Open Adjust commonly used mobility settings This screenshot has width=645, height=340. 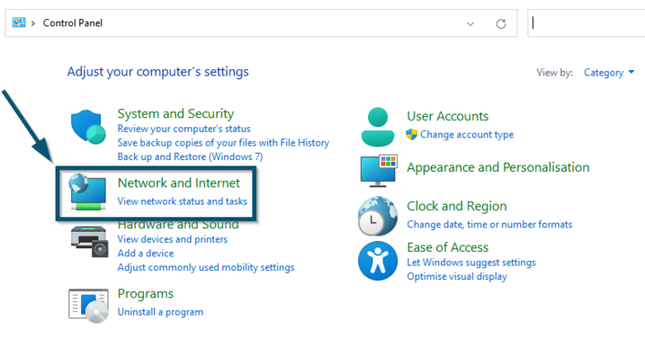[206, 267]
